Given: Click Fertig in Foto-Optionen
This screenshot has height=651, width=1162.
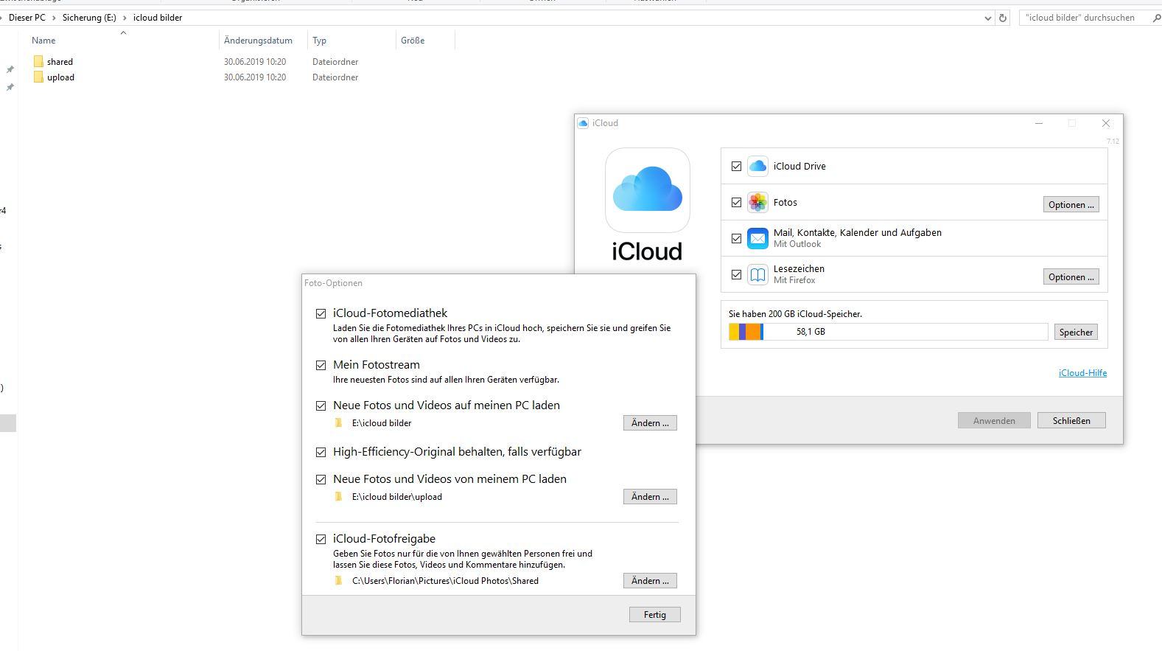Looking at the screenshot, I should (x=654, y=614).
